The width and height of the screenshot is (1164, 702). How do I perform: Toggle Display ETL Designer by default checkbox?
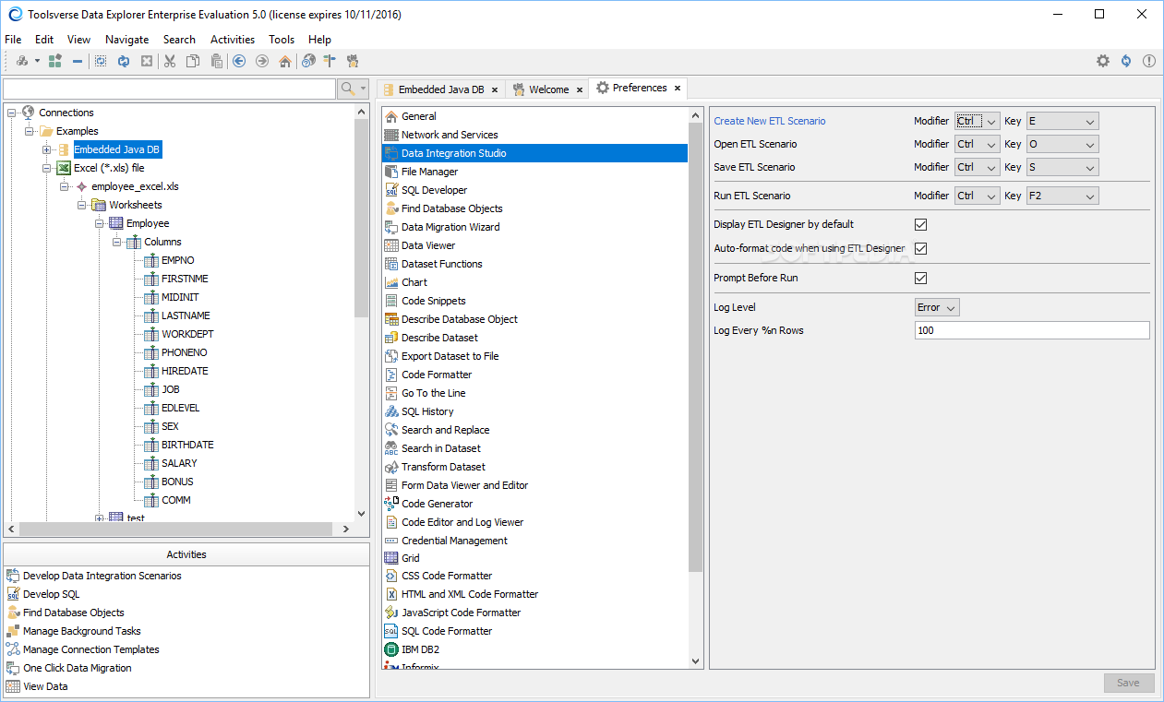click(x=920, y=224)
